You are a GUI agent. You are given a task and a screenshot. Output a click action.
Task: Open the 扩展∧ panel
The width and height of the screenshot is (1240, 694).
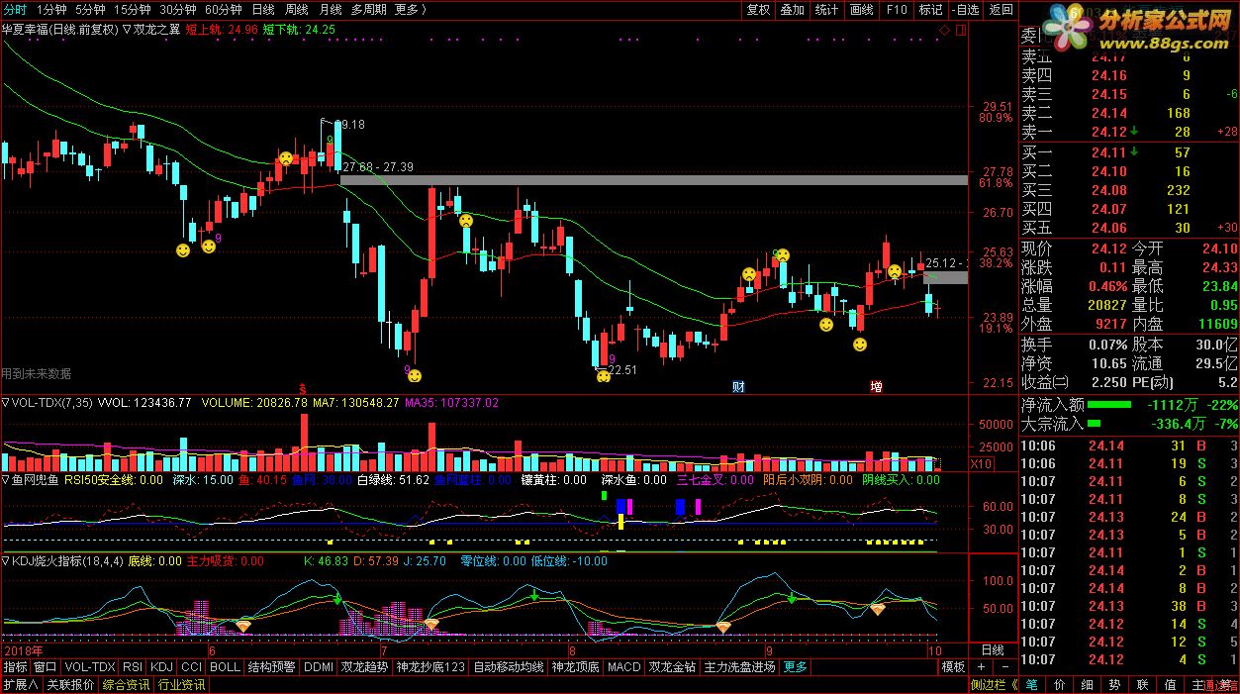click(x=20, y=684)
